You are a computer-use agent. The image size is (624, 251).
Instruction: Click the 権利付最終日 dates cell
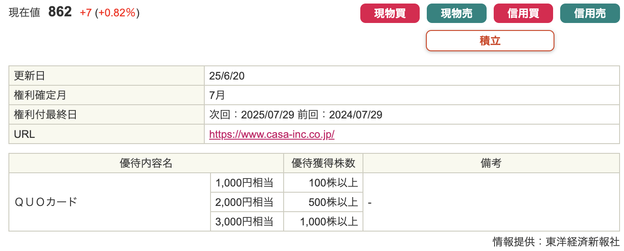coord(412,115)
